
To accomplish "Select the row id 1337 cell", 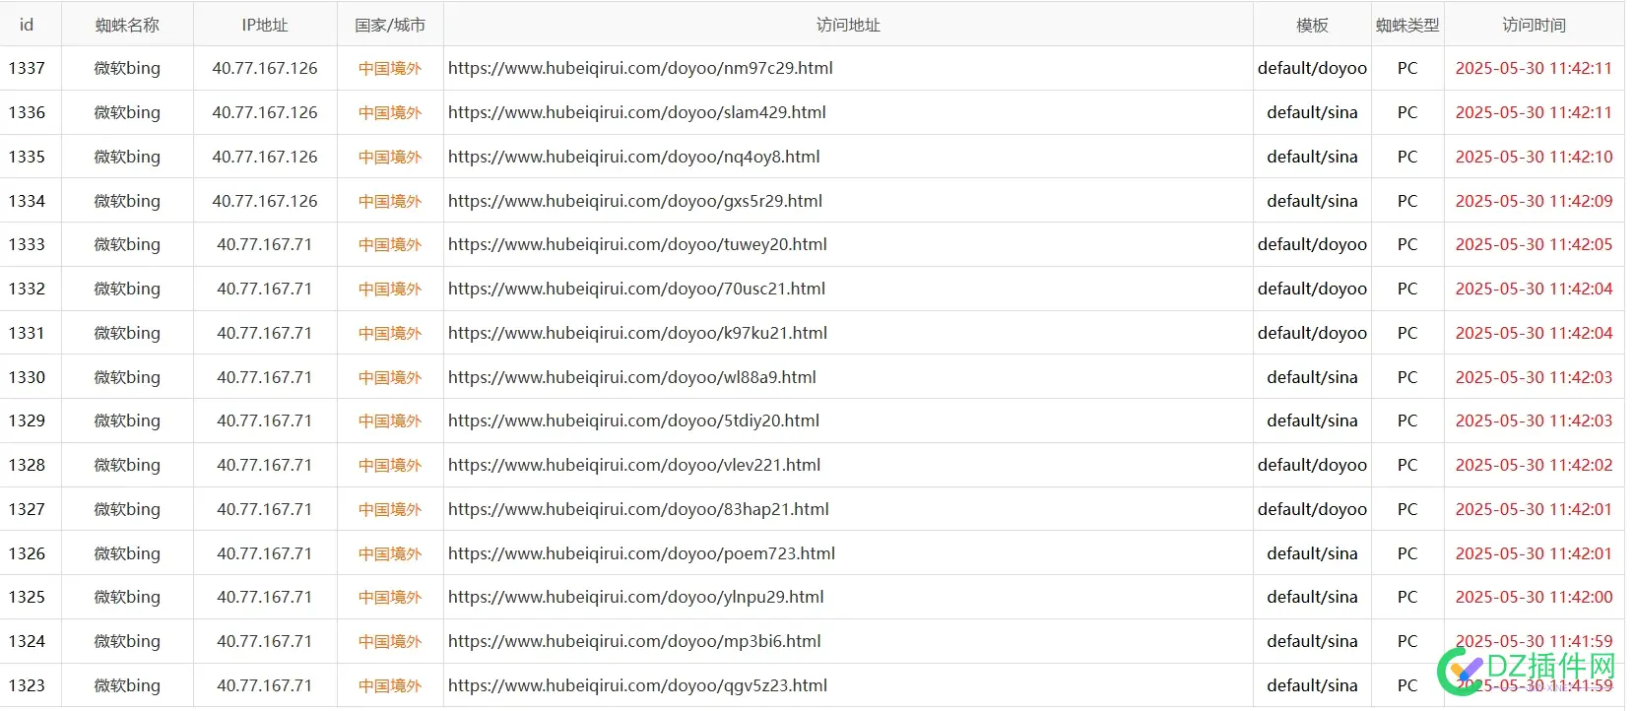I will pos(27,68).
